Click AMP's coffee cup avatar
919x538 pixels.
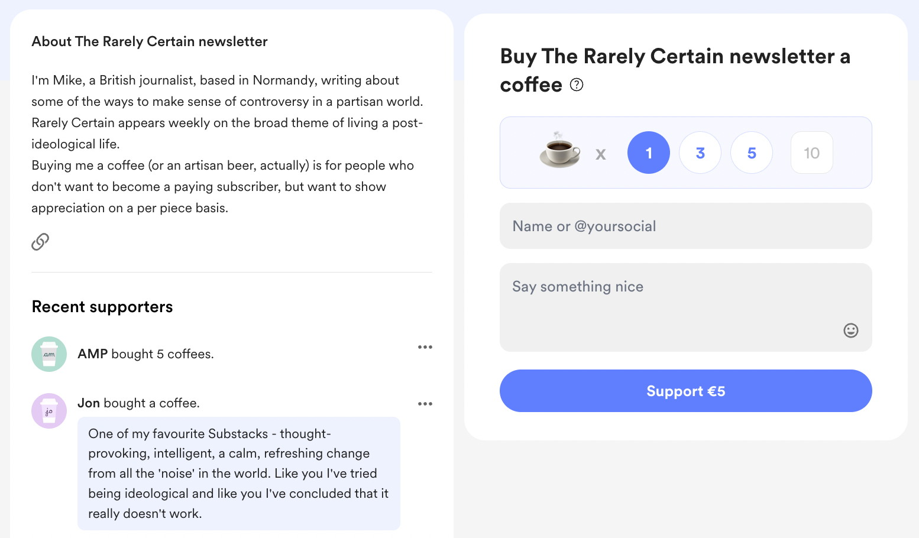49,354
